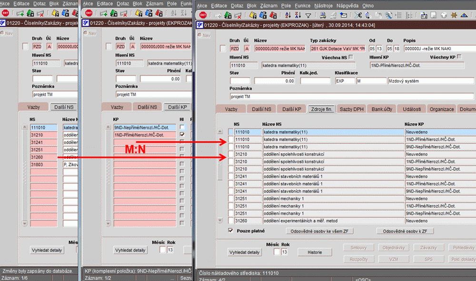
Task: Click the globe icon in right toolbar
Action: point(444,15)
